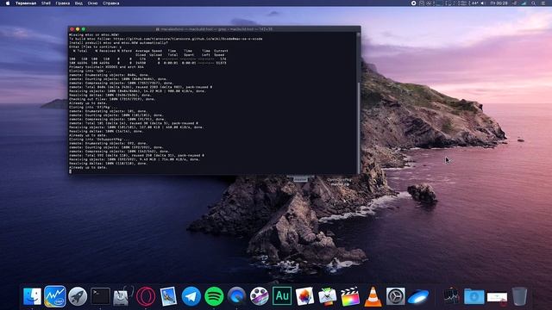Open the Trash in the Dock

pyautogui.click(x=519, y=296)
